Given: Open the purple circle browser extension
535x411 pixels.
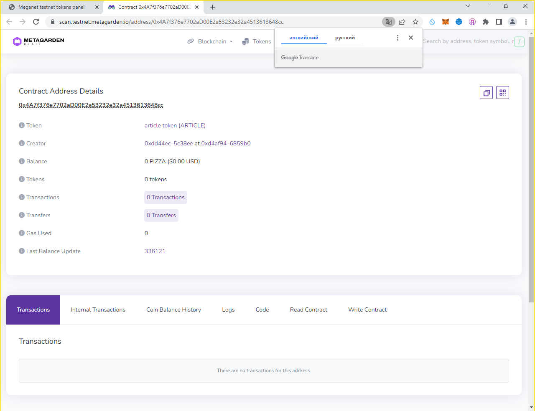Looking at the screenshot, I should click(x=472, y=22).
